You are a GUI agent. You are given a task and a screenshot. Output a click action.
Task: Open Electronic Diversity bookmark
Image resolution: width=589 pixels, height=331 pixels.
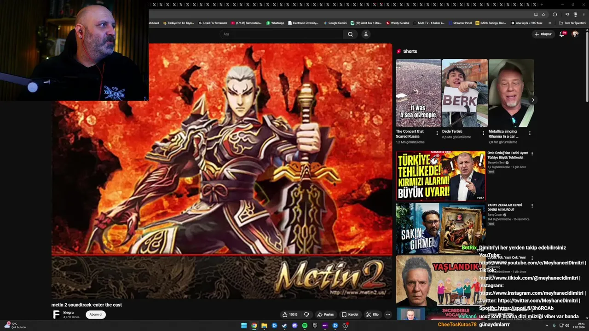[303, 23]
